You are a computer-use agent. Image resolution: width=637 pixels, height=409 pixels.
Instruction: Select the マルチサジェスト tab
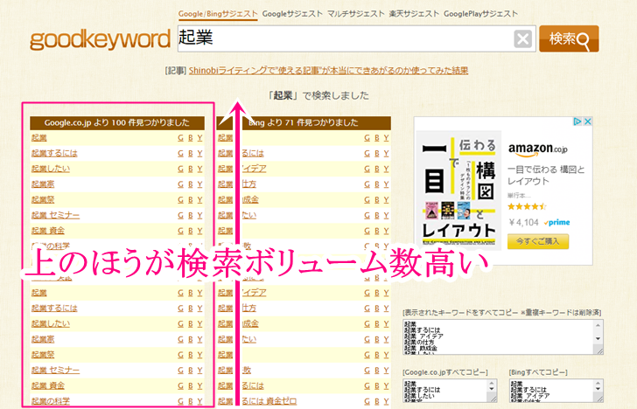355,14
